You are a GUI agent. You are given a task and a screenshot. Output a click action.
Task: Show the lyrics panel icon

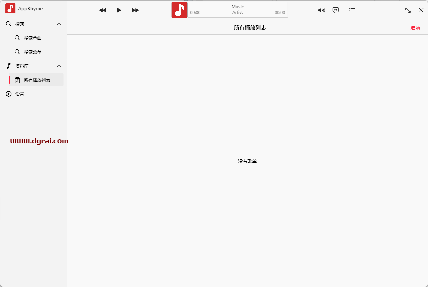(336, 10)
